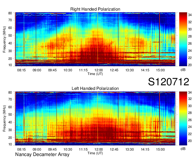The height and width of the screenshot is (158, 195).
Task: Click the Nancay Decameter Array caption
Action: pos(42,154)
